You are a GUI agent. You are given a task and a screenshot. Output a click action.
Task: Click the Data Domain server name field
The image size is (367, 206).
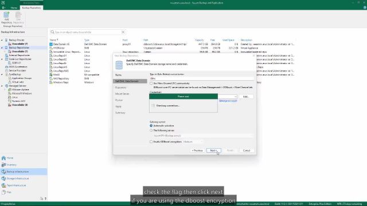[x=202, y=79]
